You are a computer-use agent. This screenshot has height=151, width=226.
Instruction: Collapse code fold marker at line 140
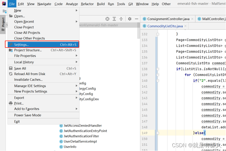coord(158,81)
